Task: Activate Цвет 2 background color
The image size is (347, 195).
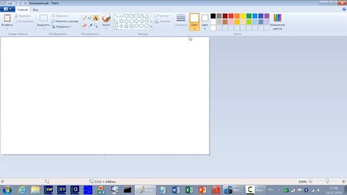Action: pos(205,22)
